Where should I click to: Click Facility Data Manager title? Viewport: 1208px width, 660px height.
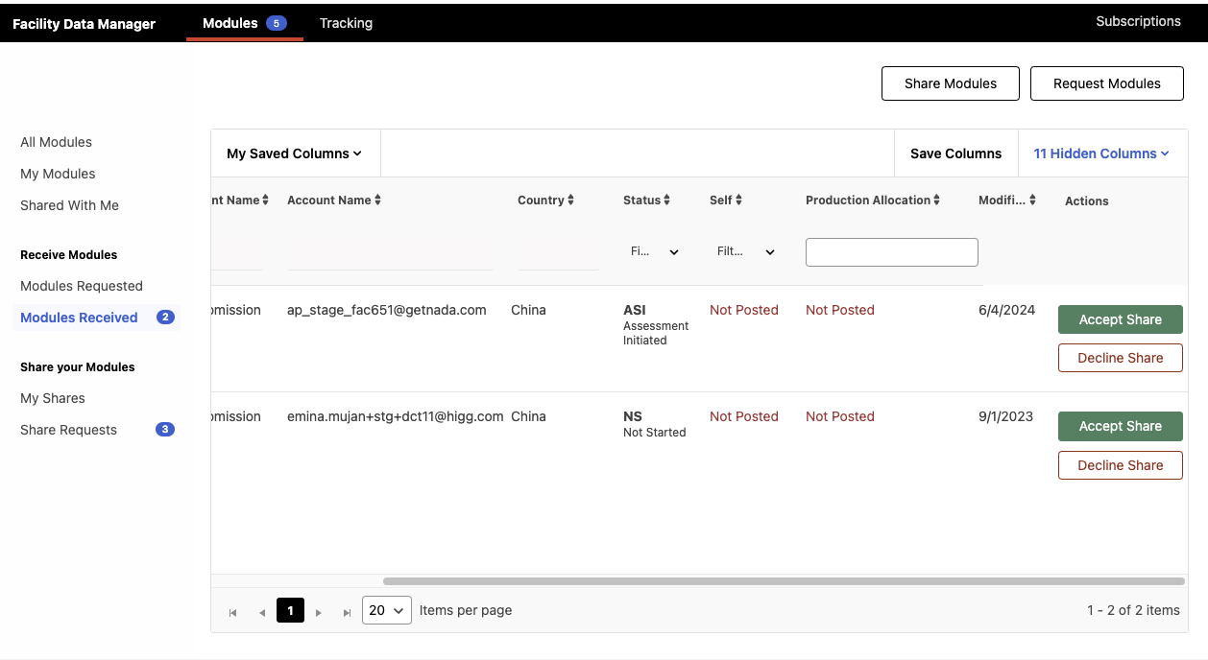pyautogui.click(x=84, y=24)
